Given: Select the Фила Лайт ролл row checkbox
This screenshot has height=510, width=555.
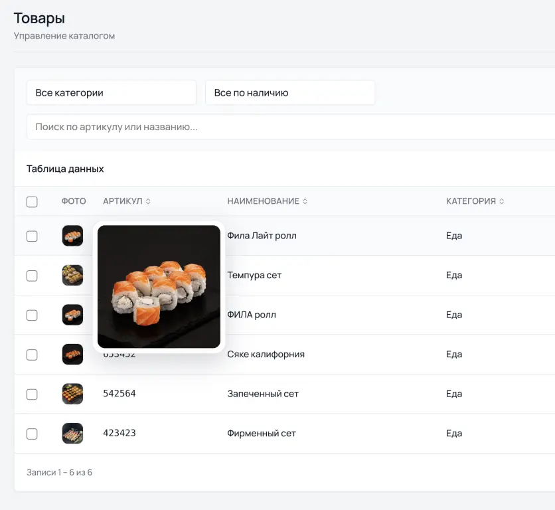Looking at the screenshot, I should 32,236.
